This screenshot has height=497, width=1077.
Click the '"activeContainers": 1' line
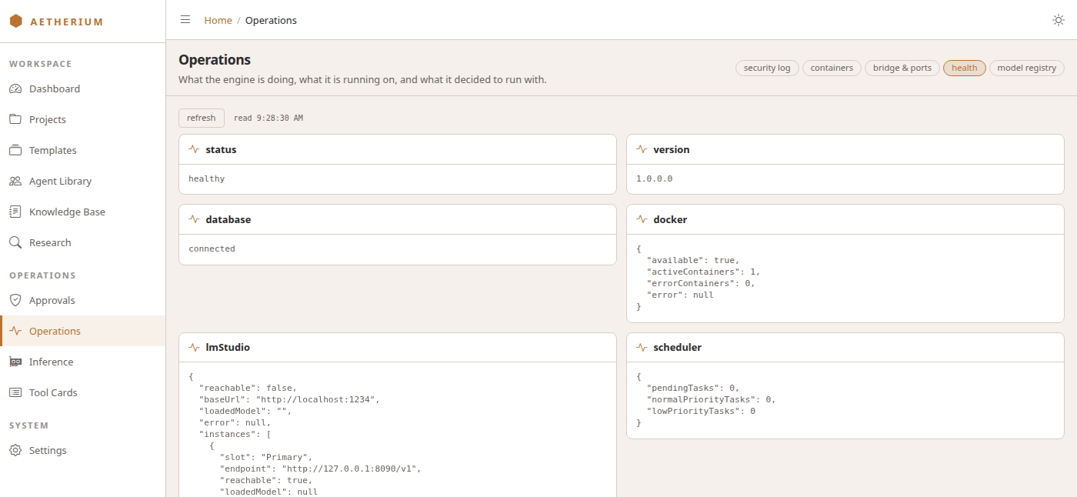click(x=703, y=272)
